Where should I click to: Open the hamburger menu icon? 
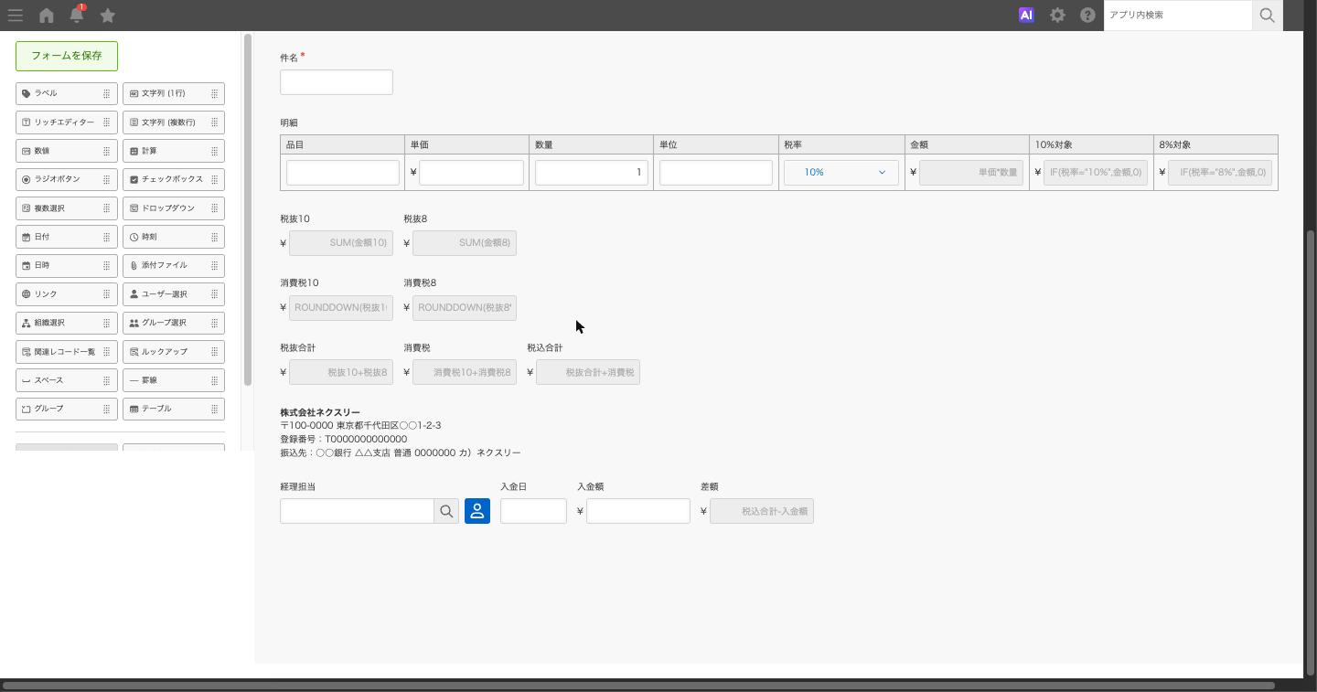click(x=16, y=16)
